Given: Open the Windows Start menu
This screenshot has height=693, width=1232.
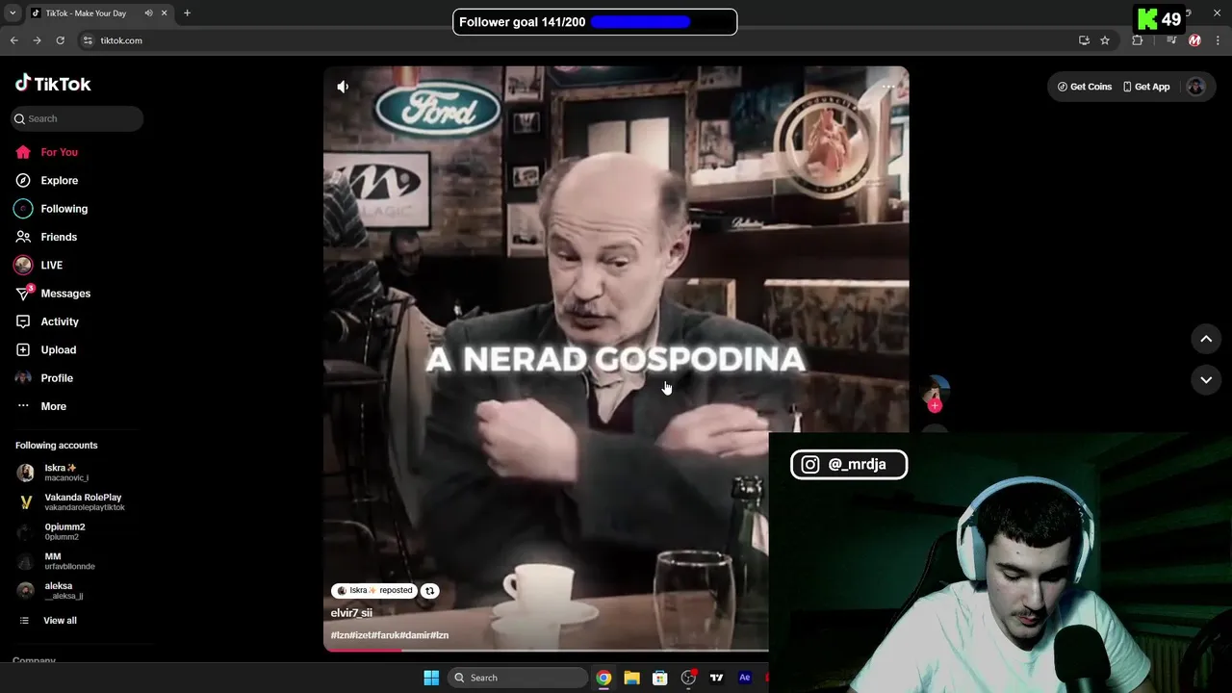Looking at the screenshot, I should [x=431, y=678].
